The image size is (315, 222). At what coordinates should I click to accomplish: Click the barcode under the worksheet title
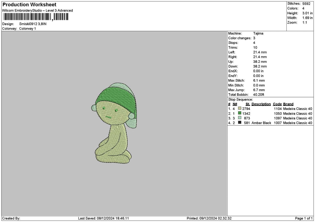pos(35,17)
